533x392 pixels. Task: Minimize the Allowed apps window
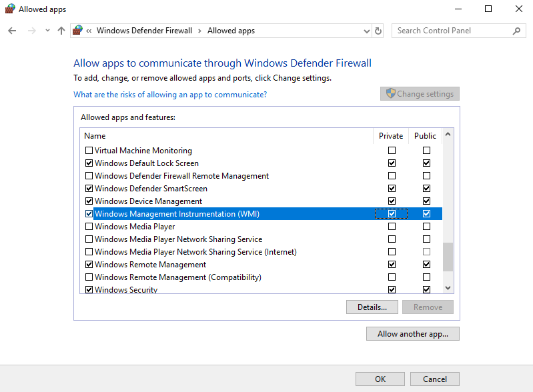coord(458,9)
